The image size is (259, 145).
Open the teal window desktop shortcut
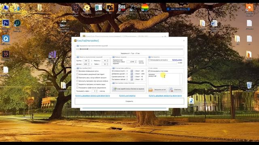(x=99, y=8)
